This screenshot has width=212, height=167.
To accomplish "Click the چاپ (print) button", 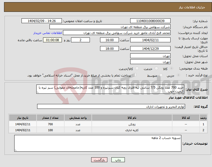I will point(118,160).
